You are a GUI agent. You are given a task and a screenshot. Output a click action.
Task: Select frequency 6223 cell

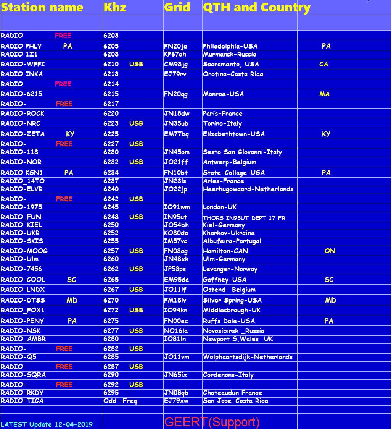pos(111,123)
